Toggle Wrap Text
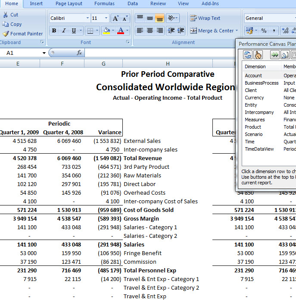 [x=205, y=18]
